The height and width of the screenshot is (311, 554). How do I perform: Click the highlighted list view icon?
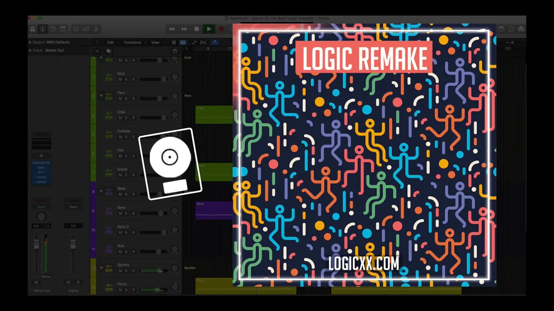(183, 42)
